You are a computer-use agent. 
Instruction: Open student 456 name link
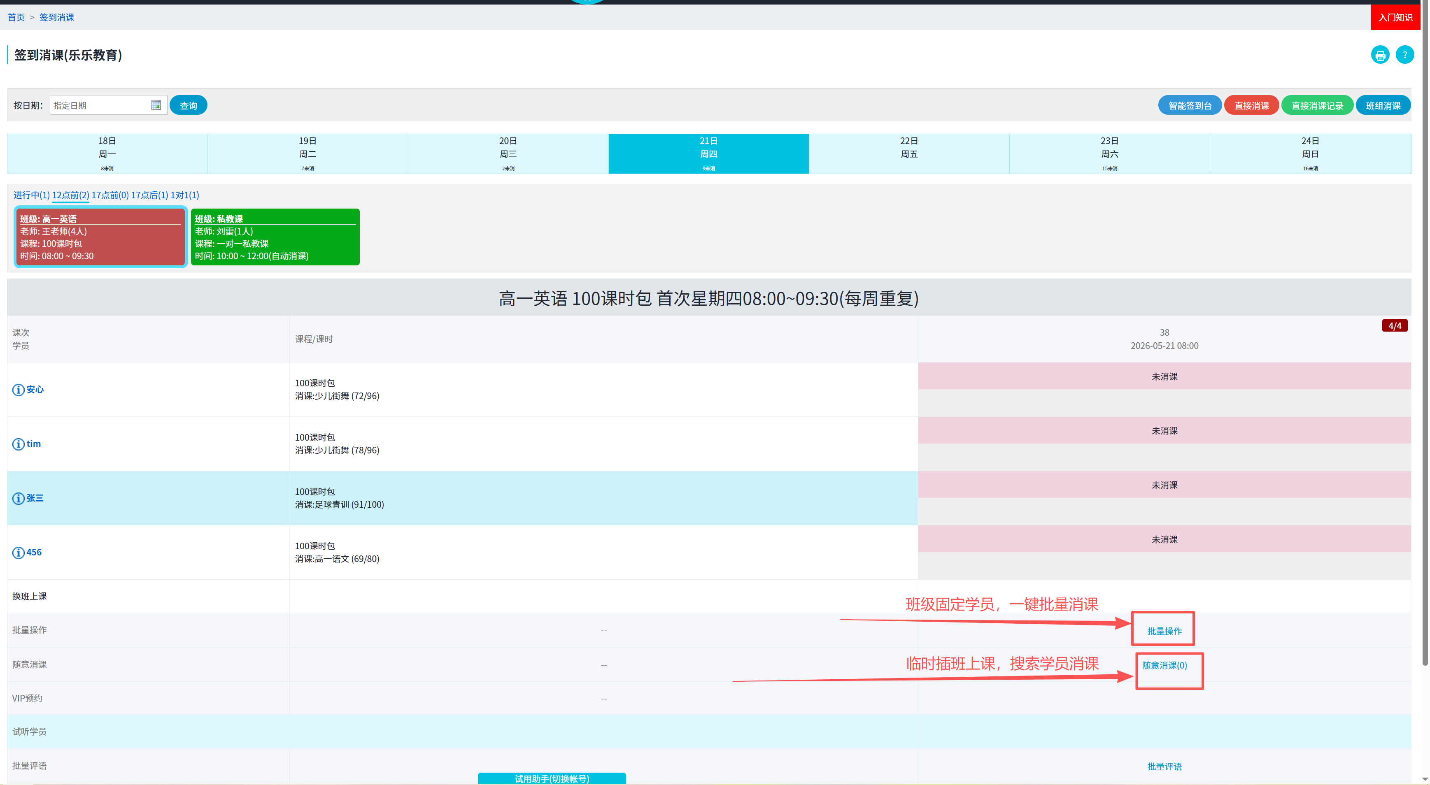tap(34, 553)
